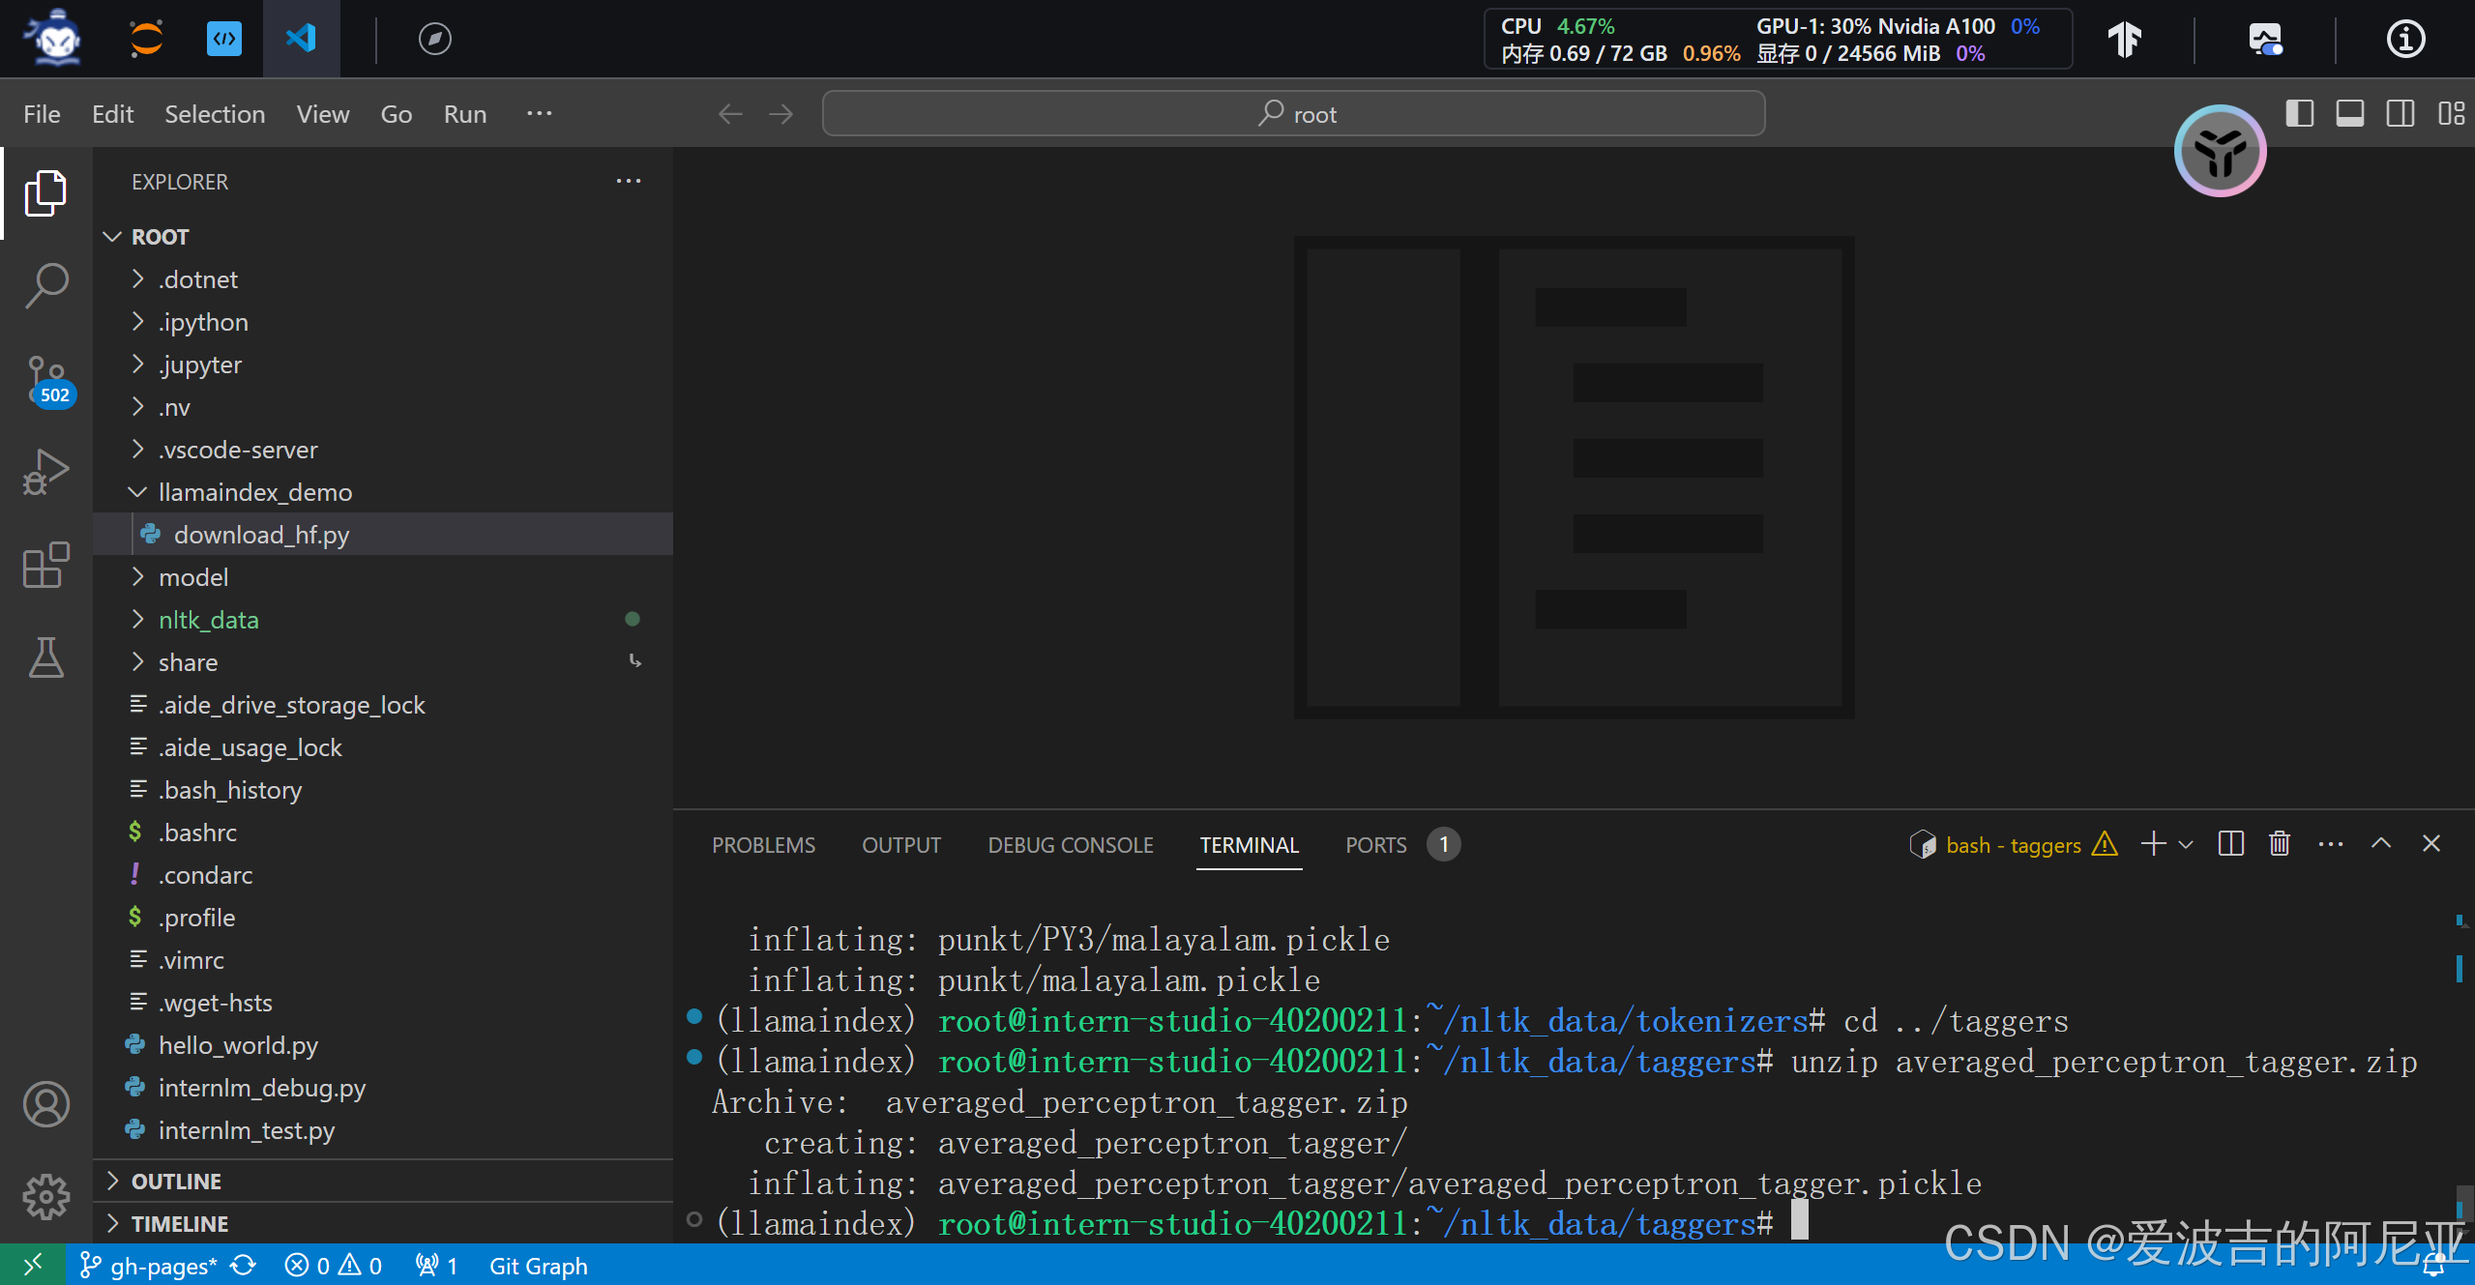Image resolution: width=2475 pixels, height=1285 pixels.
Task: Open Git Graph from status bar
Action: click(538, 1266)
